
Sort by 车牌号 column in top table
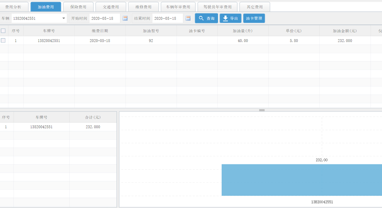(49, 31)
